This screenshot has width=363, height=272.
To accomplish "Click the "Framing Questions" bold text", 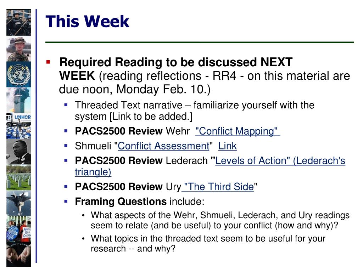I will (121, 202).
